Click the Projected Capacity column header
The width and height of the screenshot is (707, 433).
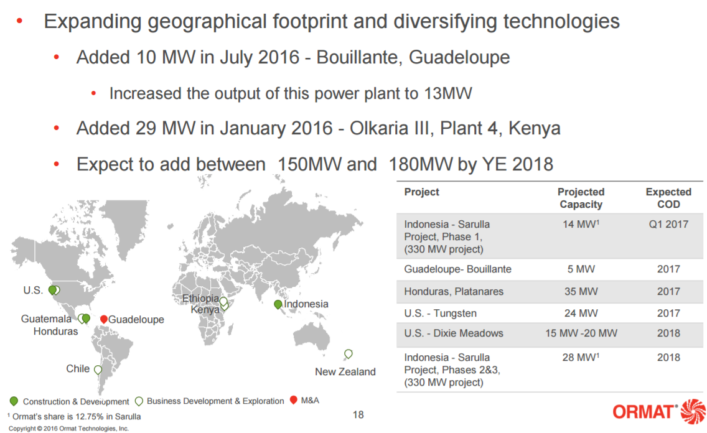pyautogui.click(x=581, y=198)
